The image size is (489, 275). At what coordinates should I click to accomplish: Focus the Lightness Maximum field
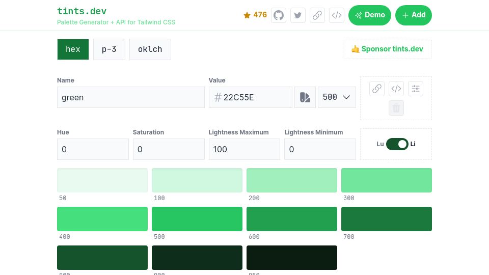click(x=244, y=149)
